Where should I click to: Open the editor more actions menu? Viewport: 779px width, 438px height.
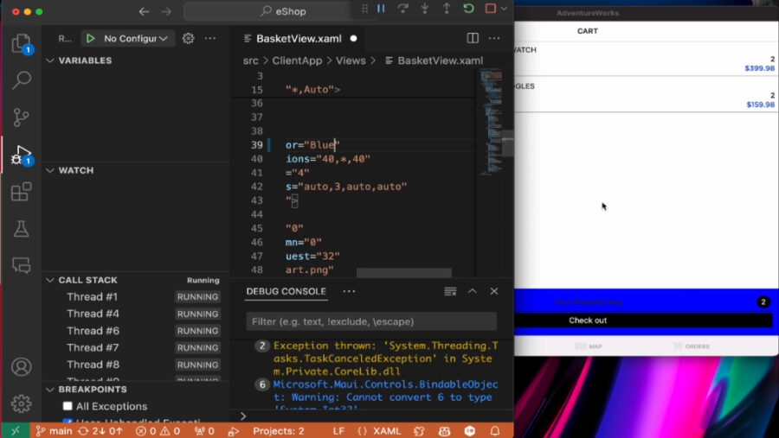(x=494, y=38)
